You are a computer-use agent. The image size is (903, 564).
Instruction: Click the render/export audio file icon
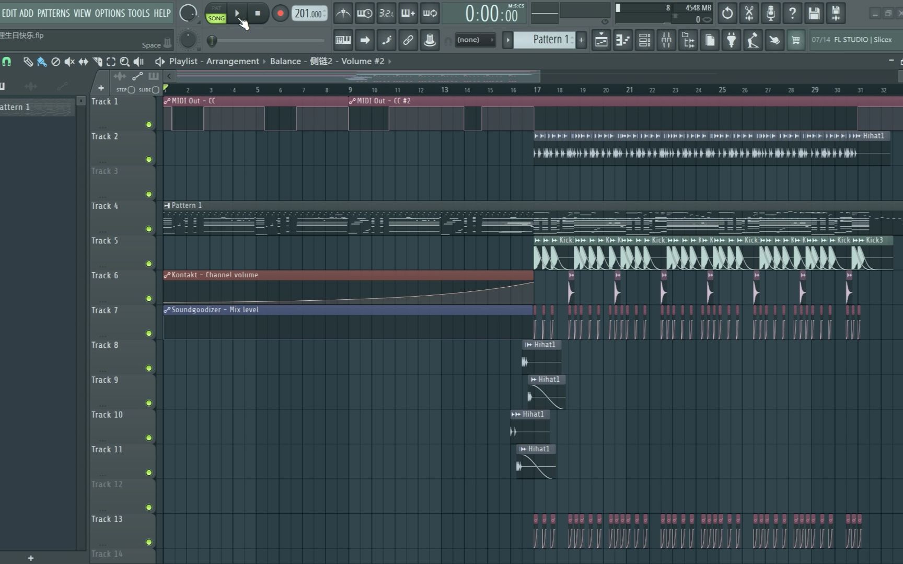tap(836, 13)
